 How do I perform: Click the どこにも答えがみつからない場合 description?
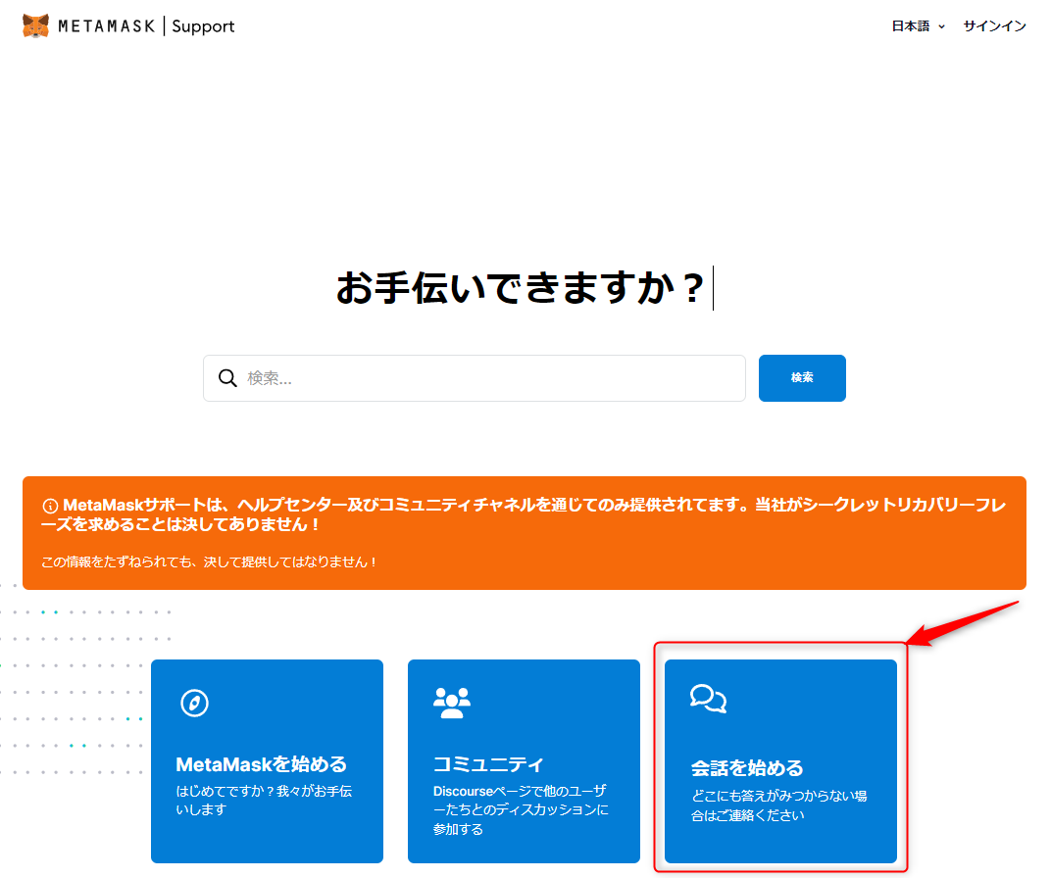coord(778,805)
